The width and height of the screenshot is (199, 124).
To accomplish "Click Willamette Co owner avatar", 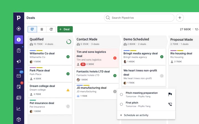I will tap(31, 62).
